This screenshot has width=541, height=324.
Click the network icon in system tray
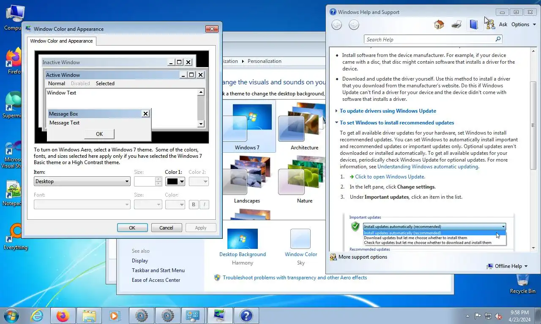(488, 316)
